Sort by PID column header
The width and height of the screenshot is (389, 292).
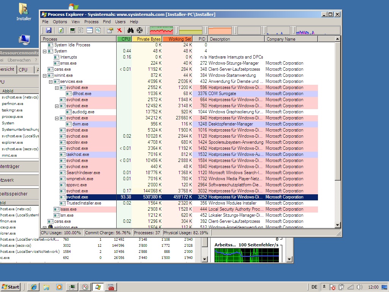[200, 39]
